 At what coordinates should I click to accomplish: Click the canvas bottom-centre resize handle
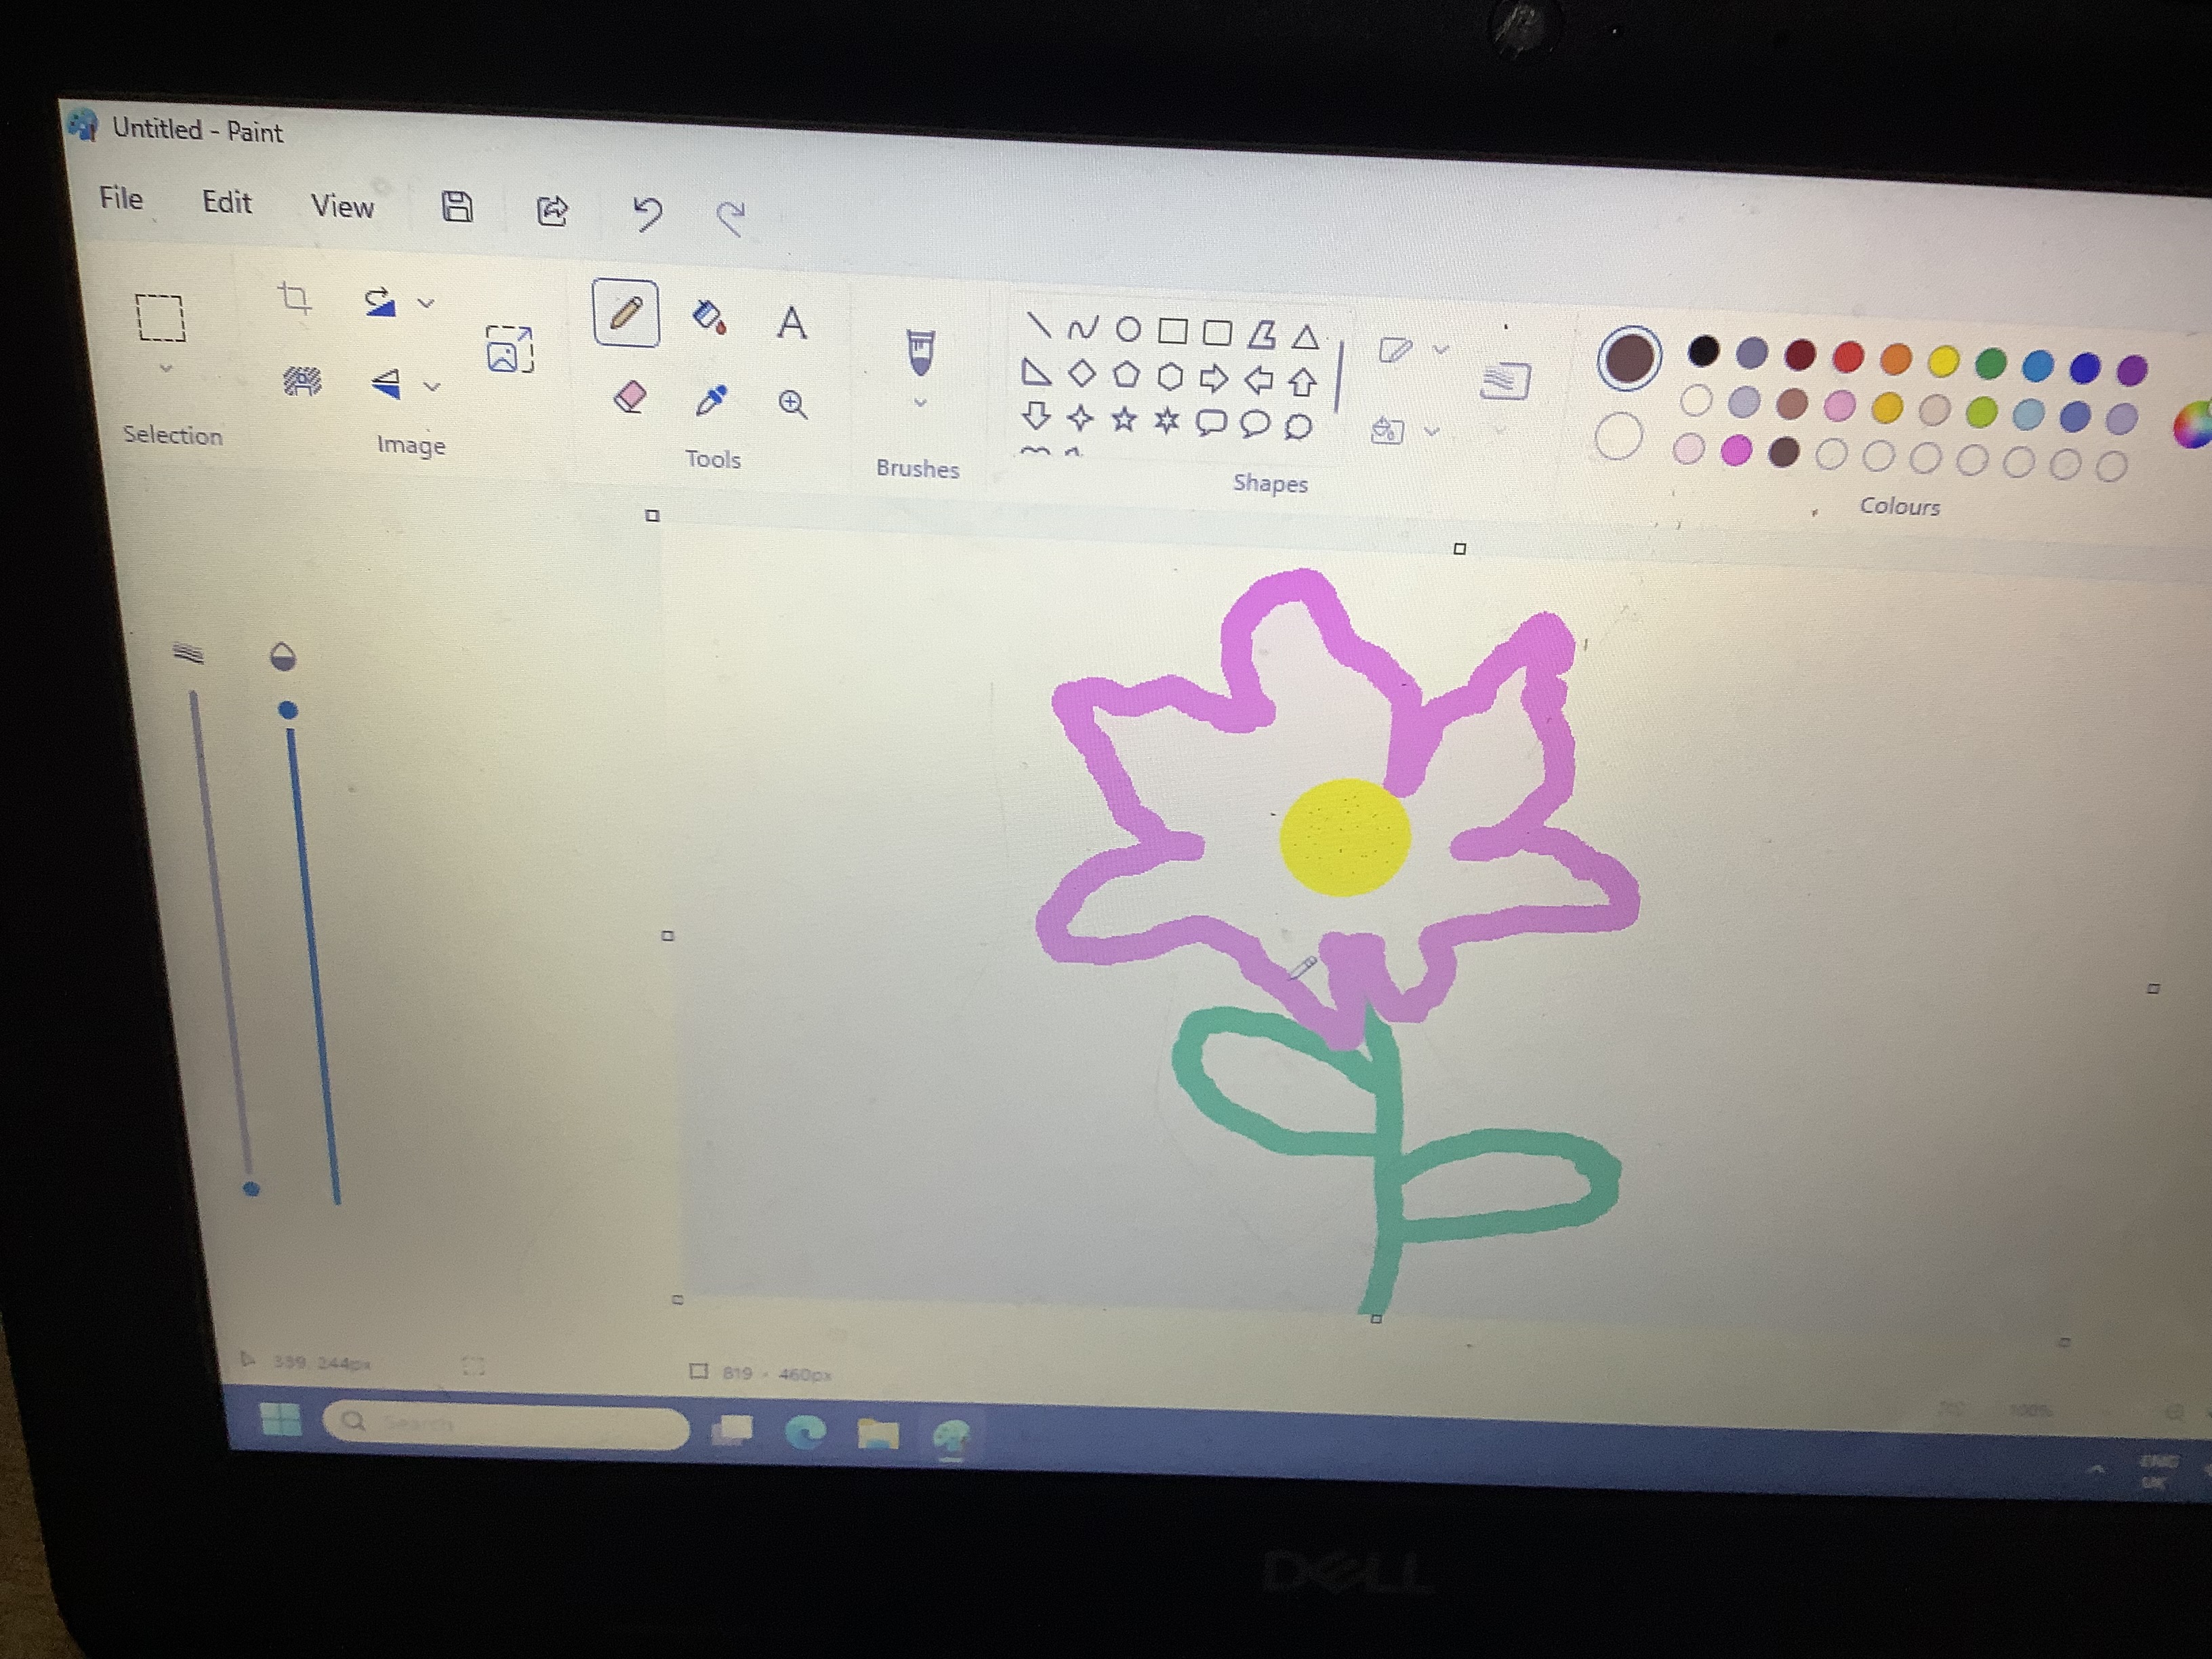click(x=1376, y=1319)
